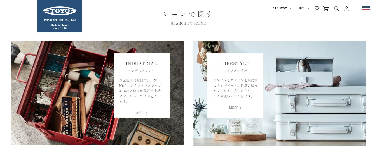This screenshot has width=375, height=157.
Task: Click the Industrial Japanese description text
Action: pyautogui.click(x=140, y=91)
